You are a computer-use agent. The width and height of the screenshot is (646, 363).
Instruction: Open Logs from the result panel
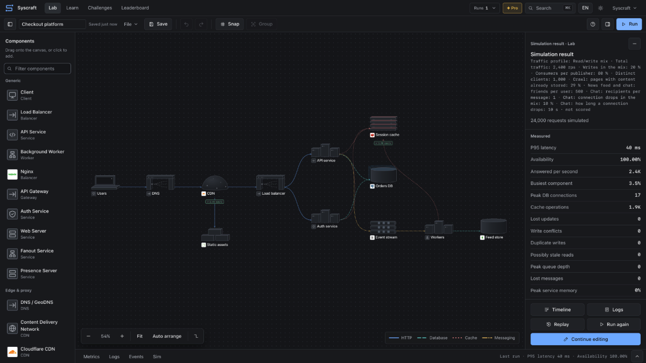(x=614, y=309)
